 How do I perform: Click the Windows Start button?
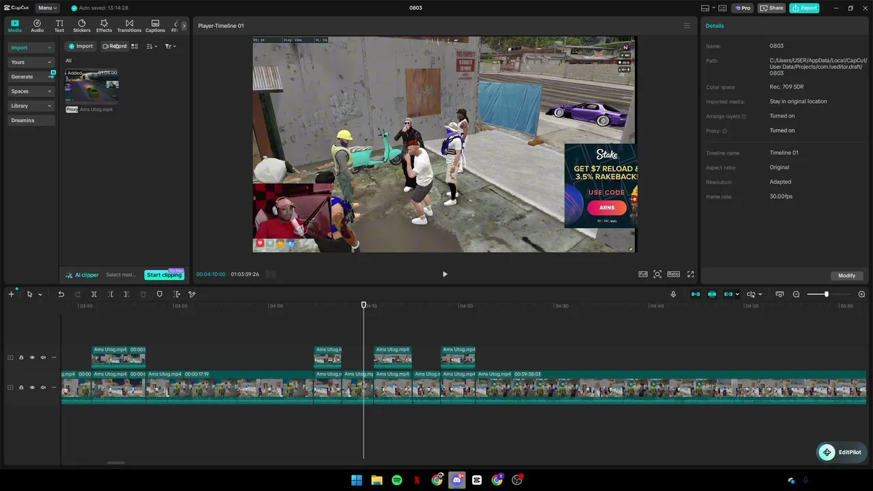357,480
